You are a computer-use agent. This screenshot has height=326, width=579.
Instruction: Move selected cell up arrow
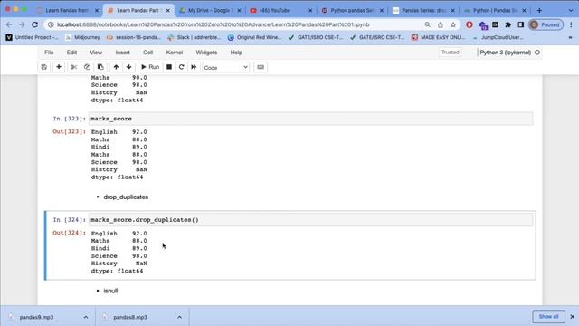[116, 67]
